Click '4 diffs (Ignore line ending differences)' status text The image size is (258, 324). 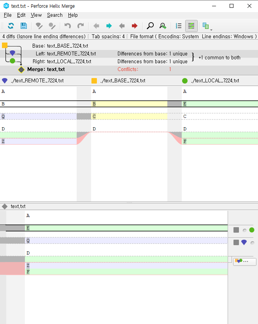click(44, 36)
